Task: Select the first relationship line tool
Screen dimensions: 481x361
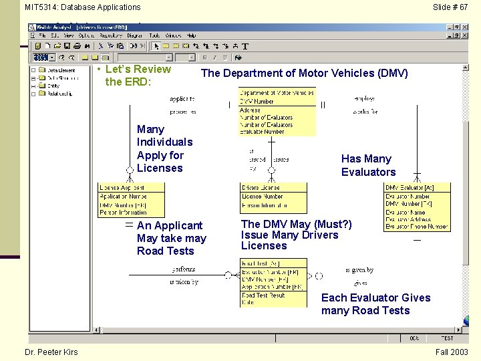Action: coord(196,46)
